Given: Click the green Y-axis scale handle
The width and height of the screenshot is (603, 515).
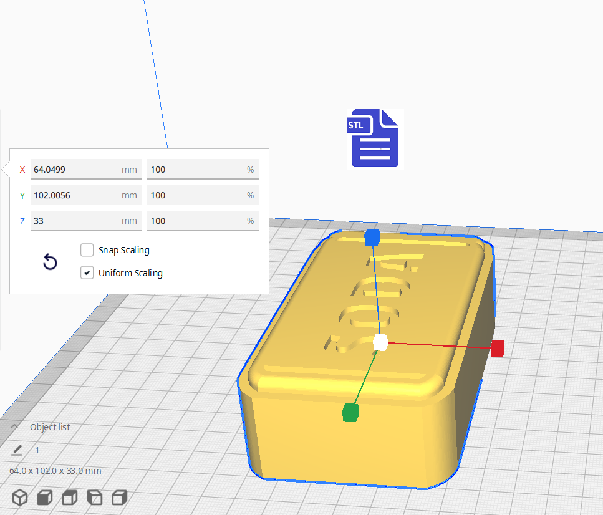Looking at the screenshot, I should [x=351, y=412].
